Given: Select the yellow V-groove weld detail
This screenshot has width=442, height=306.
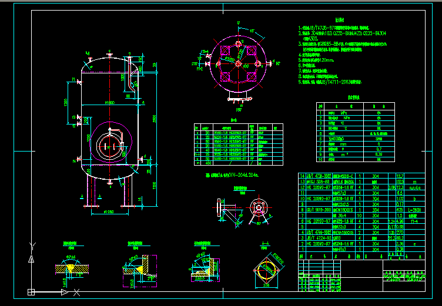Looking at the screenshot, I should tap(71, 268).
